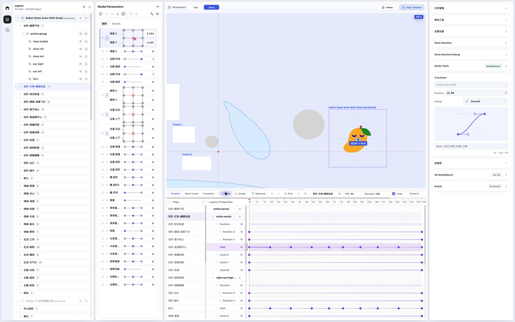The width and height of the screenshot is (515, 322).
Task: Hide the action group layer
Action: coord(80,34)
